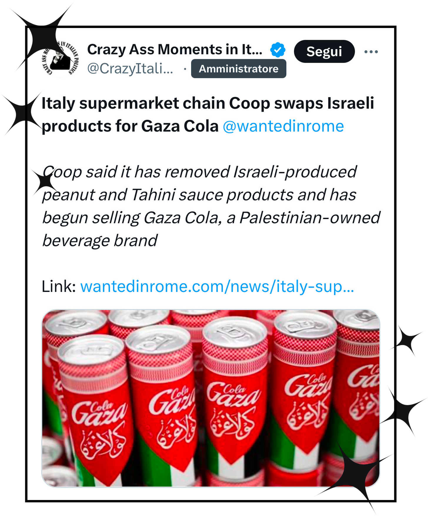Viewport: 428px width, 523px height.
Task: Click the blue verified checkmark badge
Action: (x=278, y=49)
